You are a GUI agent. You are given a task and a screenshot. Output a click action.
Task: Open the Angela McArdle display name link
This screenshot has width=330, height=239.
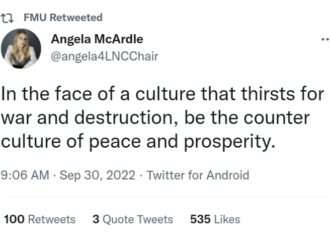97,39
